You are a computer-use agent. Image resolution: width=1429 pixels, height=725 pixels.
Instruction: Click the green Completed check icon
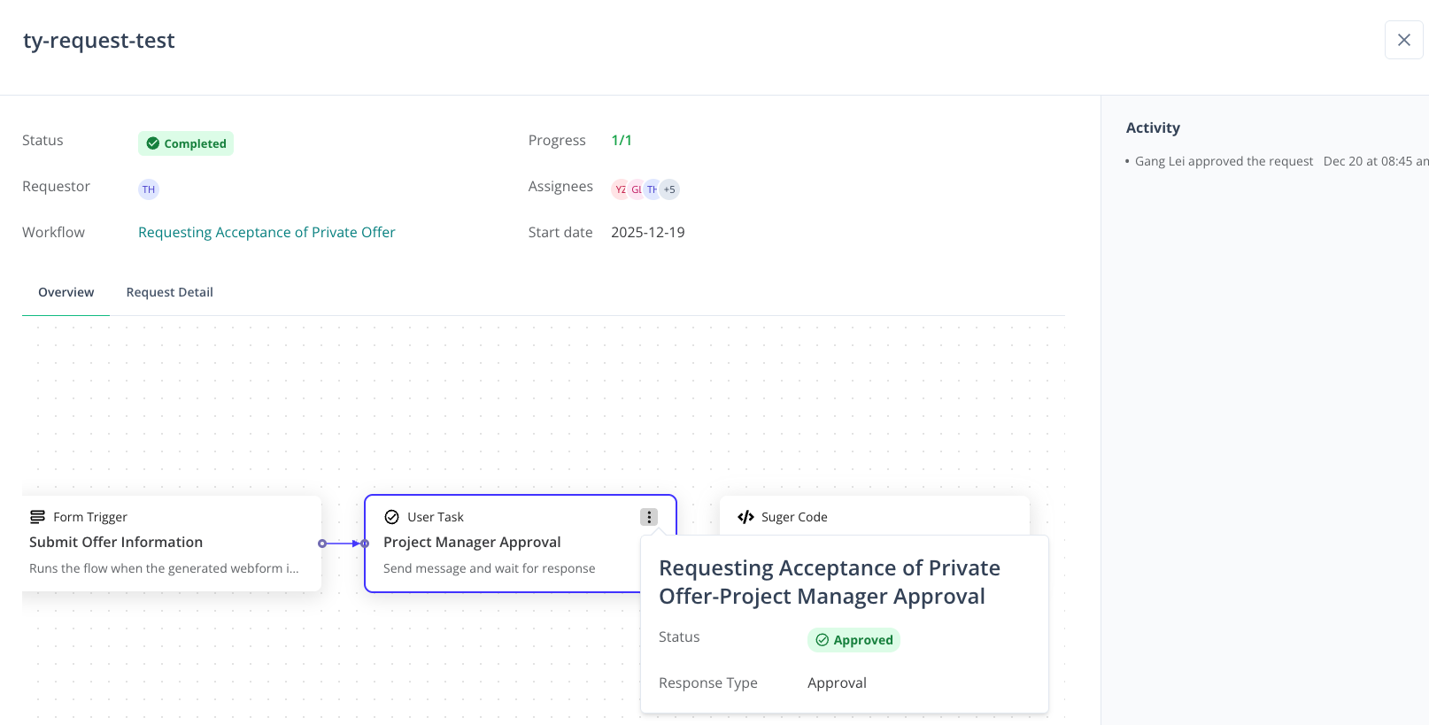[x=153, y=143]
